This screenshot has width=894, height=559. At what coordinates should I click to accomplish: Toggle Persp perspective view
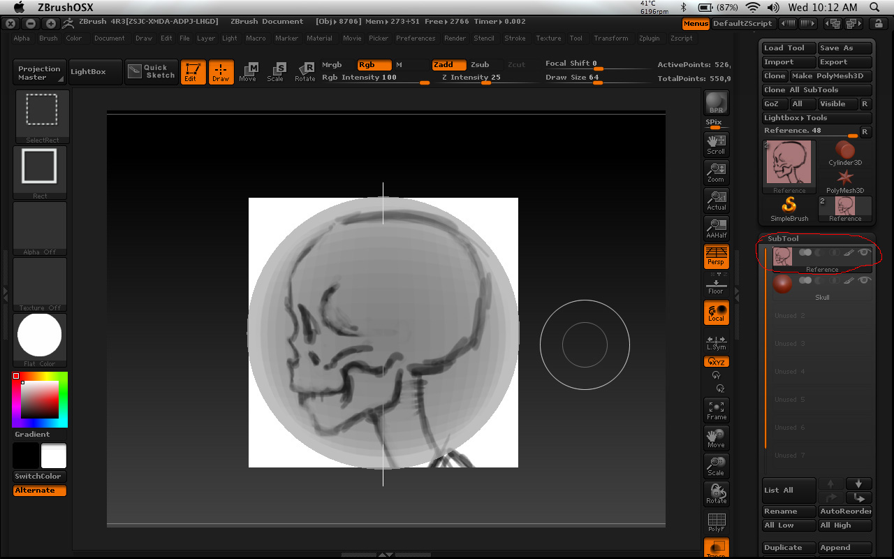[716, 256]
